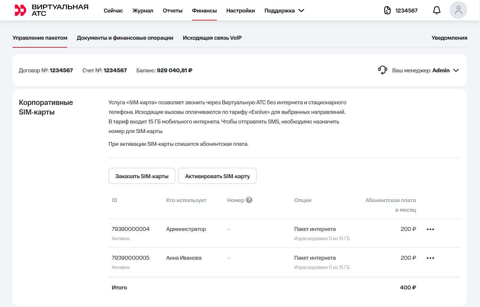480x307 pixels.
Task: Select the Управление пакетом tab
Action: [40, 38]
